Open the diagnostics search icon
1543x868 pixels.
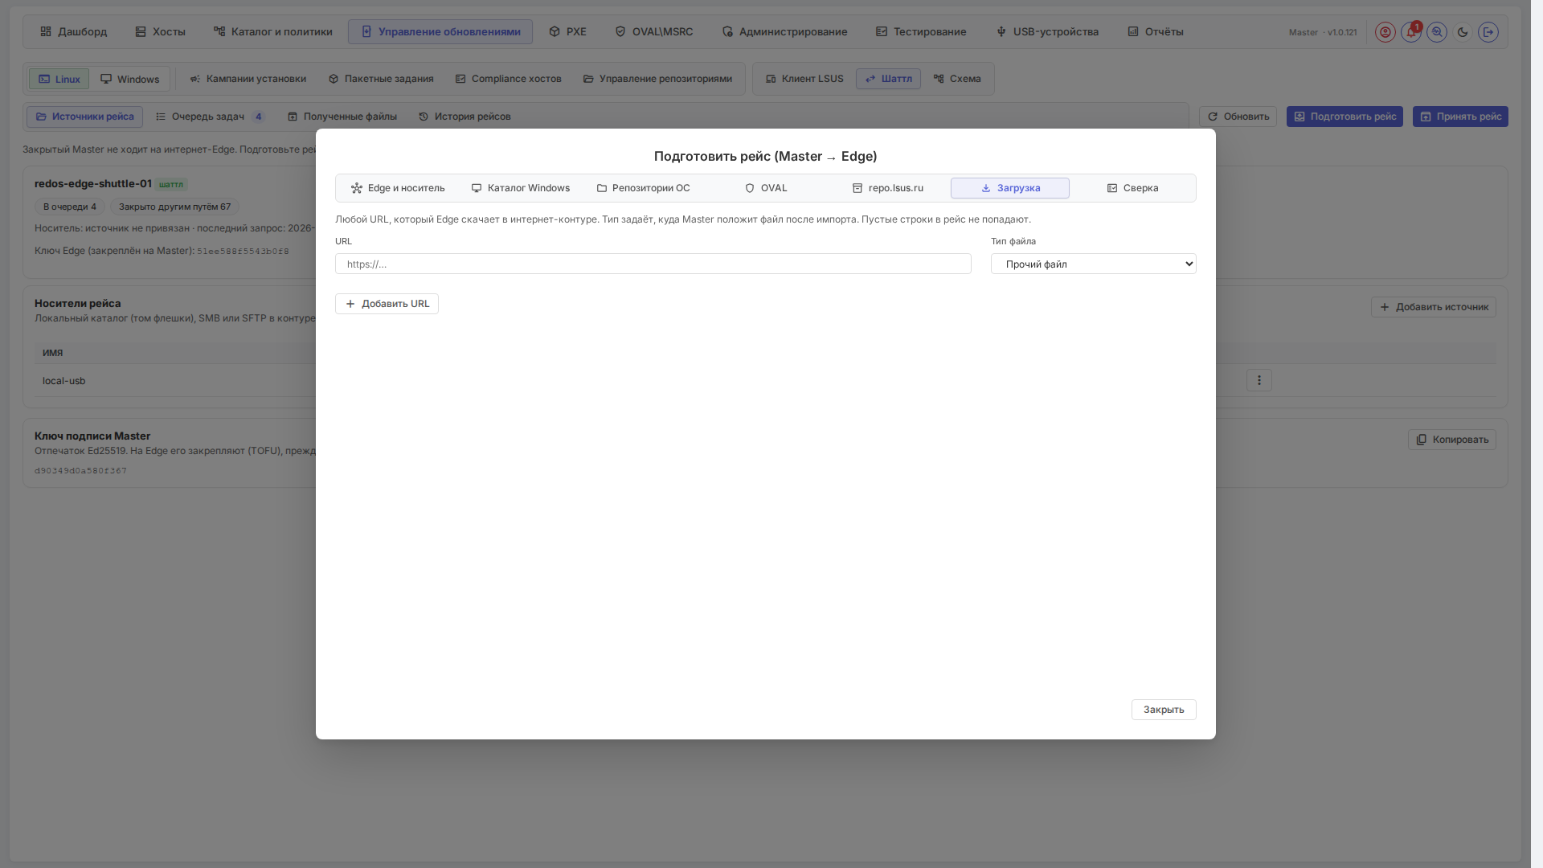point(1437,32)
